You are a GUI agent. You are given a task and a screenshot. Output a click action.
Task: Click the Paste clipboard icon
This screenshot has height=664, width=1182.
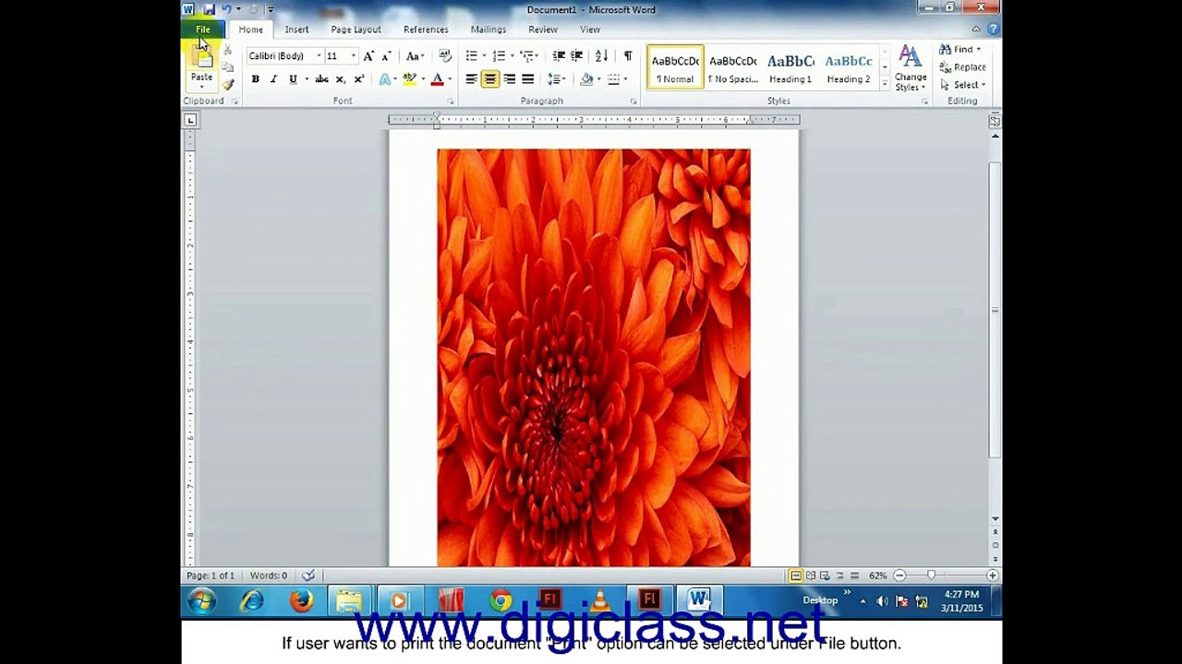[202, 57]
